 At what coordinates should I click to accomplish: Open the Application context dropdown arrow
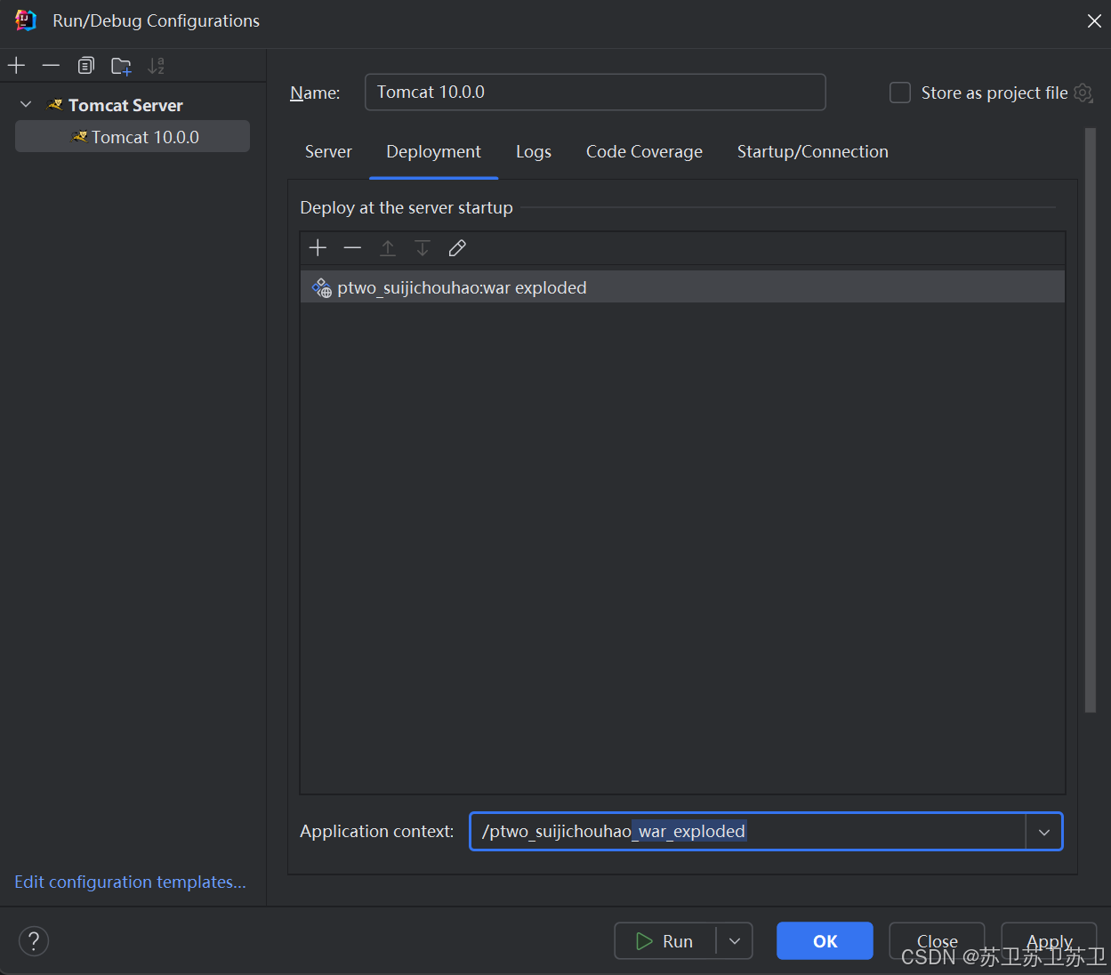pos(1044,832)
